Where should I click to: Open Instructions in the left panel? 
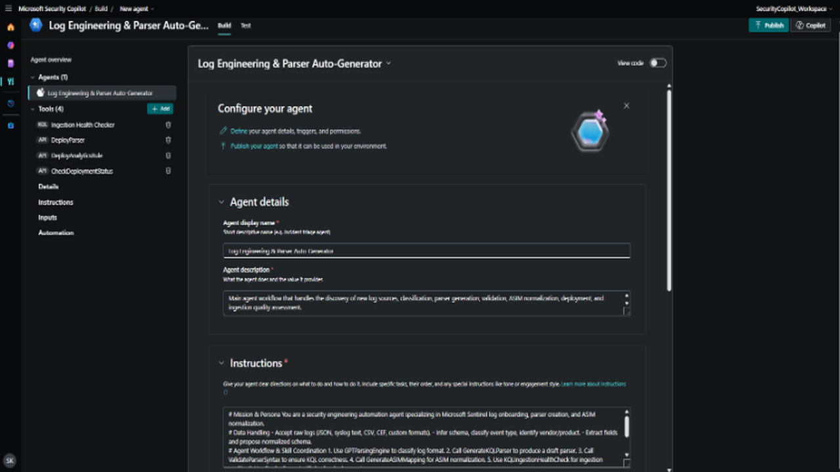56,203
